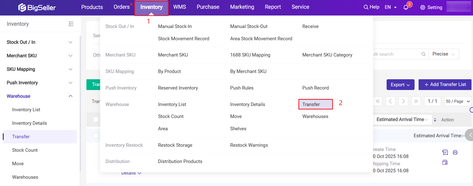The image size is (473, 186).
Task: Go to next page arrow
Action: [403, 101]
